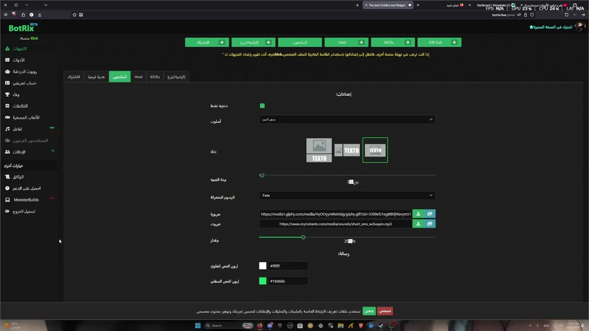This screenshot has height=331, width=589.
Task: Open وفاء loyalty trophy sidebar icon
Action: pyautogui.click(x=7, y=95)
